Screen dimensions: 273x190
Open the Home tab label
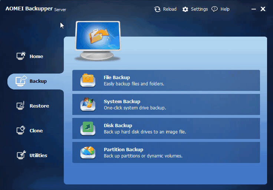(x=36, y=57)
